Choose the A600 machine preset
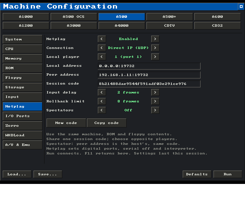The height and width of the screenshot is (199, 245). 217,17
